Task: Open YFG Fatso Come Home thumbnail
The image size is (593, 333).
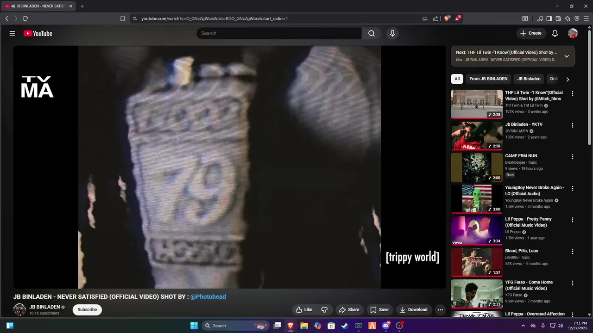Action: point(477,294)
